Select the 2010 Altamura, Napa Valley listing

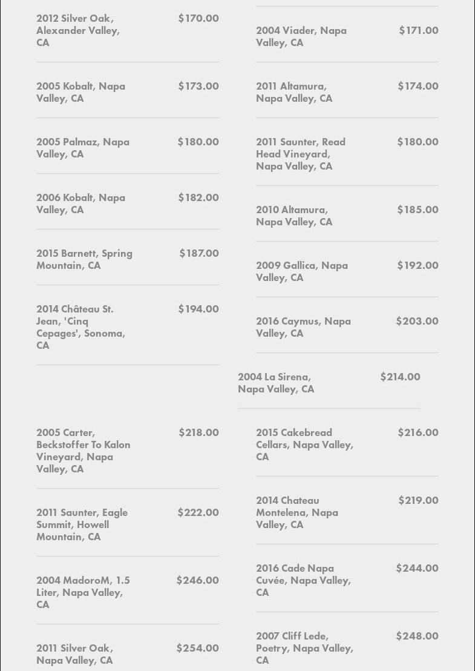(x=294, y=216)
